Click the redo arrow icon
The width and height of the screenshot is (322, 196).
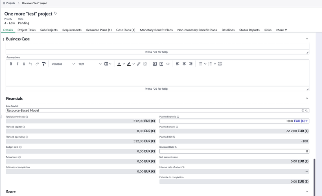pos(37,64)
